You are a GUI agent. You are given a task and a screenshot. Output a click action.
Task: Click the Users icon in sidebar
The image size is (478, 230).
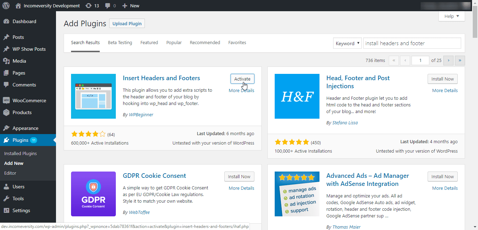click(6, 187)
